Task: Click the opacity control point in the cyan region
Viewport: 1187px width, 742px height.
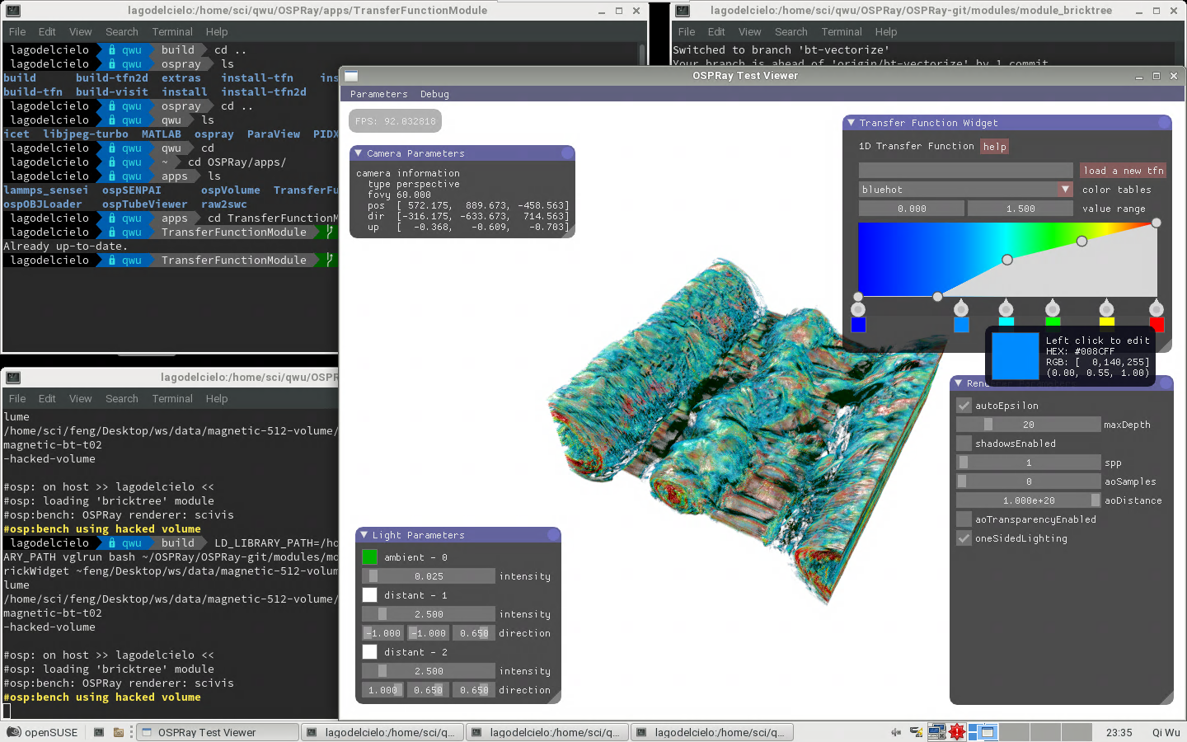Action: pyautogui.click(x=1007, y=260)
